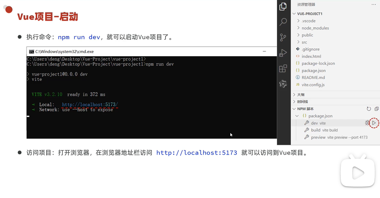Expand the src folder
380x198 pixels.
[298, 42]
